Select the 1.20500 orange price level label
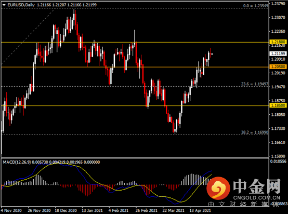Image resolution: width=288 pixels, height=214 pixels. click(x=278, y=67)
